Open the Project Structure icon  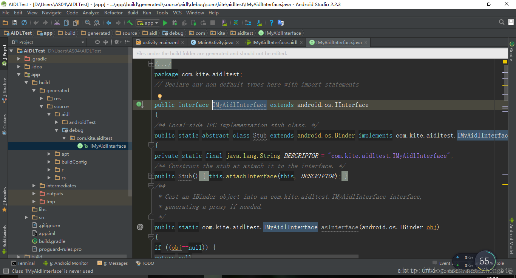pos(248,23)
